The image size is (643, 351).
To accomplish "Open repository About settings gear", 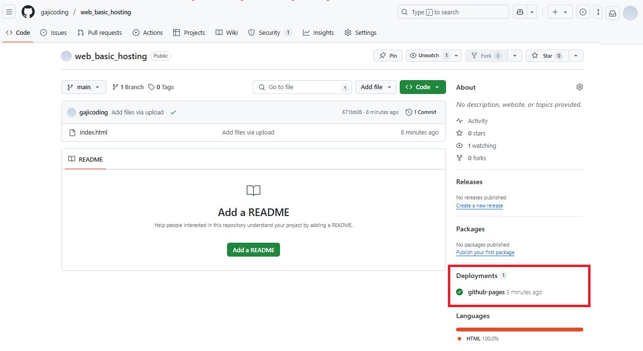I will coord(580,87).
